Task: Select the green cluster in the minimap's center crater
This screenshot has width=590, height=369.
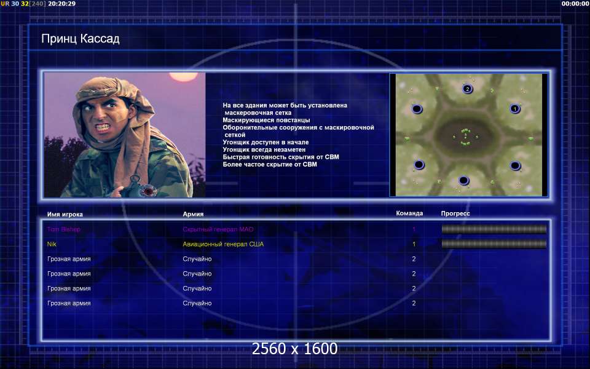Action: click(465, 137)
